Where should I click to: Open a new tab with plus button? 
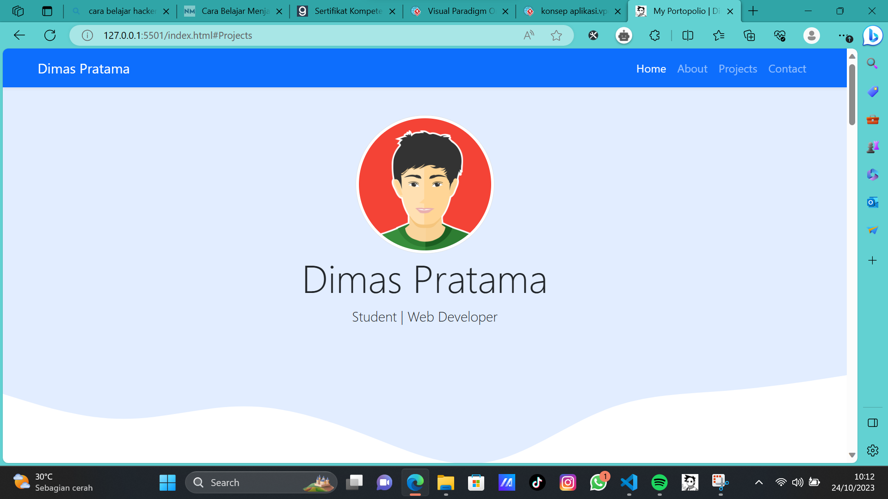click(753, 11)
